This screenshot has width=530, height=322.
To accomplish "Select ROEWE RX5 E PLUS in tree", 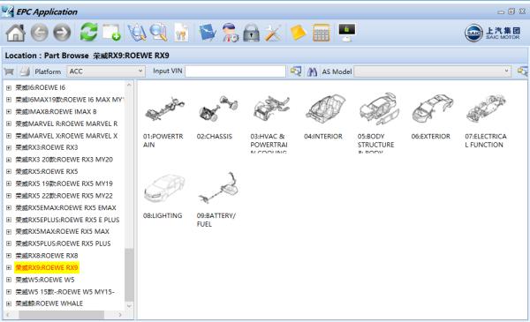I will click(x=67, y=220).
